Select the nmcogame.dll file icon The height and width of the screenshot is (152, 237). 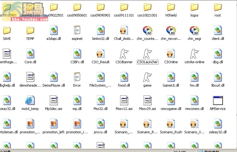pyautogui.click(x=171, y=101)
